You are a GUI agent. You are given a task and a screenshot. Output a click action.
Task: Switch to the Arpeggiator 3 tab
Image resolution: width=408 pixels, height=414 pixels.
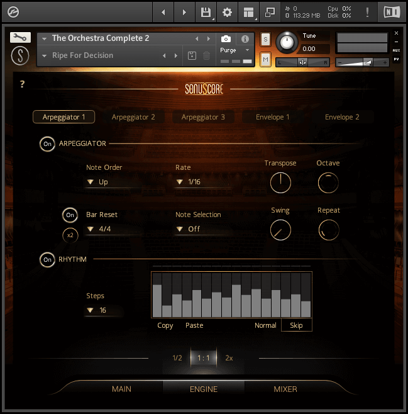(x=203, y=117)
